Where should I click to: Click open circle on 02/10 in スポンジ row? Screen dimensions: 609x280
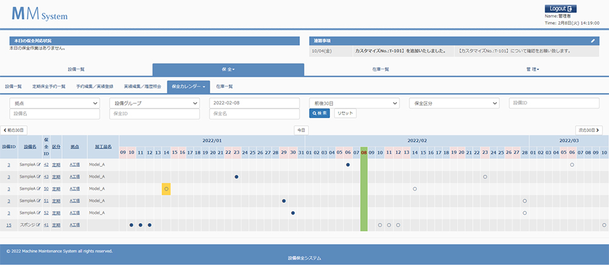(x=380, y=225)
